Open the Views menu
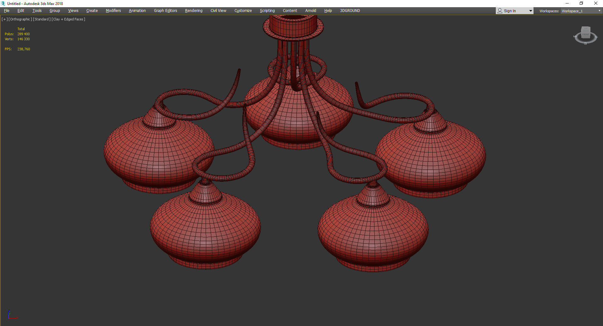 (73, 11)
